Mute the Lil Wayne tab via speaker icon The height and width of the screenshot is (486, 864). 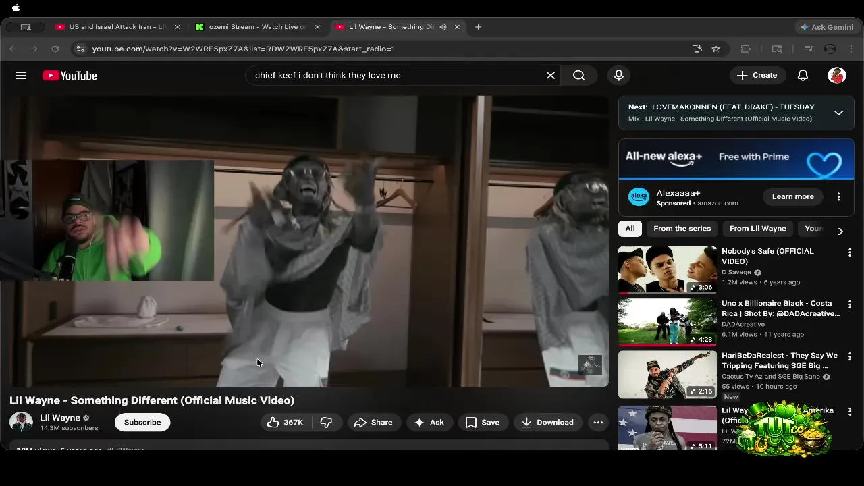[443, 27]
